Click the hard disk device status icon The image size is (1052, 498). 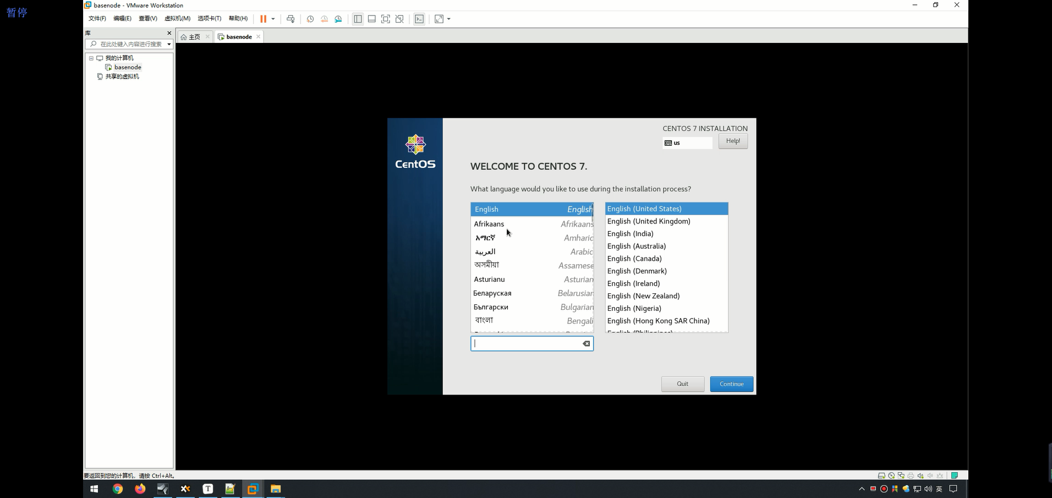[881, 475]
